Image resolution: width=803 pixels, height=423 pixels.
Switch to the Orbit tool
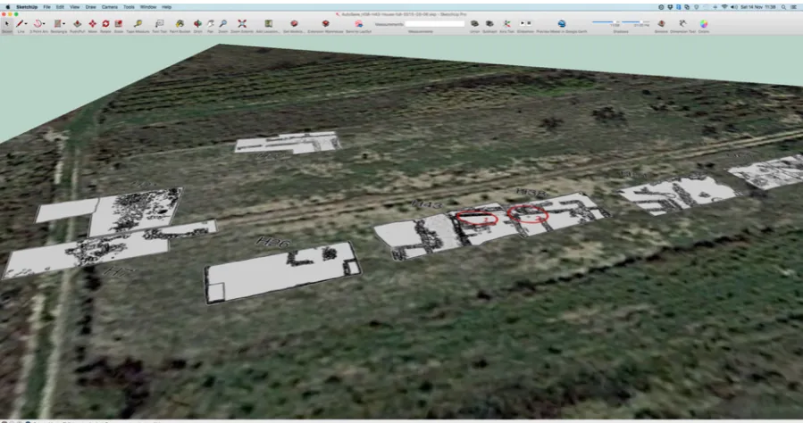point(197,23)
